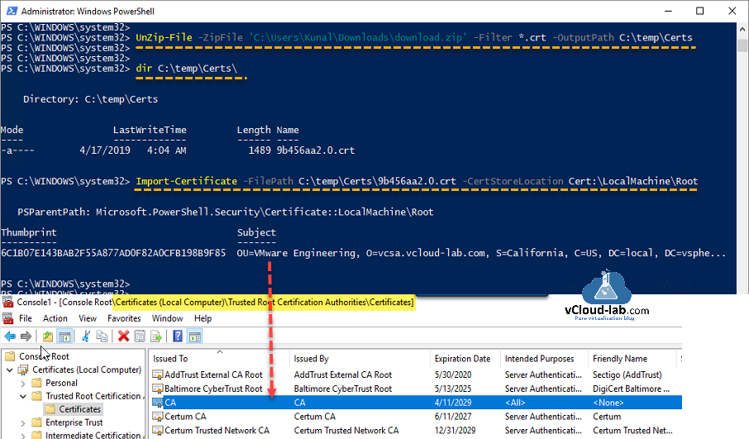Click the MMC console icon in title bar
Image resolution: width=749 pixels, height=439 pixels.
pos(7,302)
